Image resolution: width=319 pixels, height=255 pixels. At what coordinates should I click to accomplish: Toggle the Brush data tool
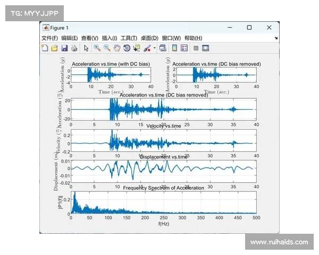tap(147, 48)
